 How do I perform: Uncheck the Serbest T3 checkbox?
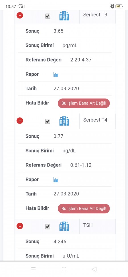(x=48, y=16)
